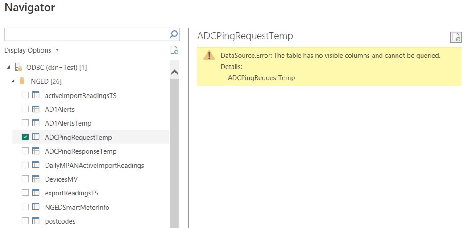
Task: Click the warning triangle icon in error banner
Action: pyautogui.click(x=209, y=56)
